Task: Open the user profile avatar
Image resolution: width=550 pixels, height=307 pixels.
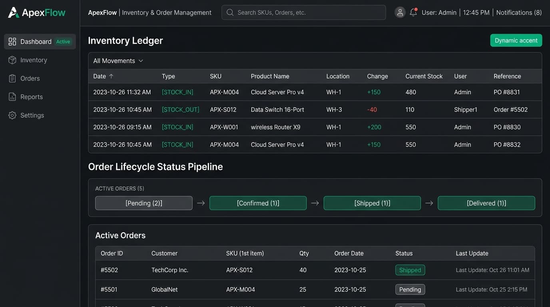Action: (400, 12)
